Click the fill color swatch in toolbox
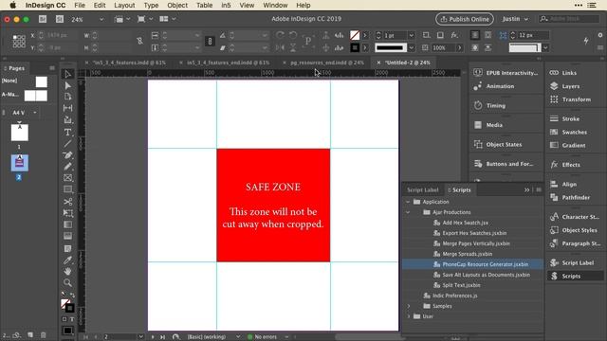Image resolution: width=607 pixels, height=341 pixels. tap(65, 304)
